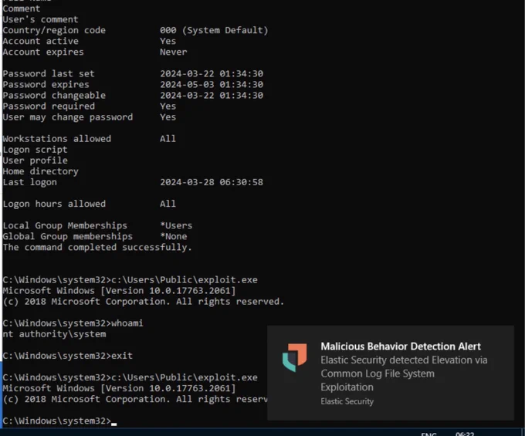
Task: Click the 'Exploitation' word in notification
Action: coord(347,387)
